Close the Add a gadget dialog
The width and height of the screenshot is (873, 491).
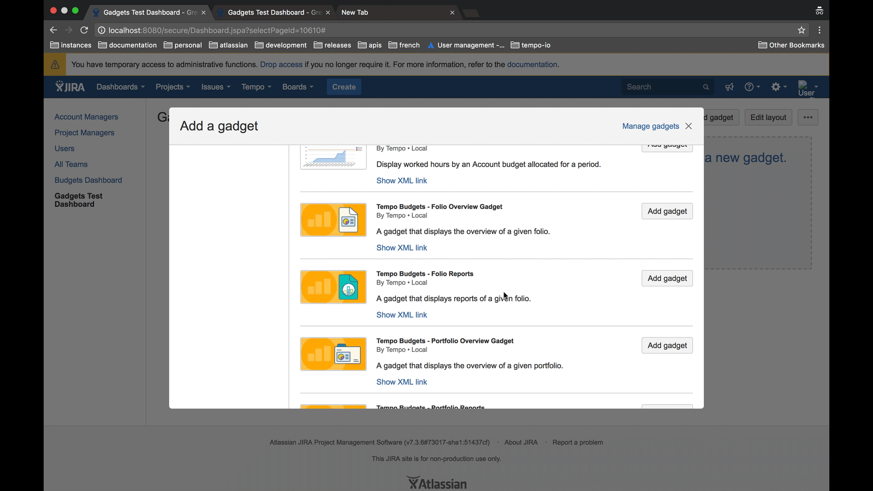pyautogui.click(x=689, y=126)
